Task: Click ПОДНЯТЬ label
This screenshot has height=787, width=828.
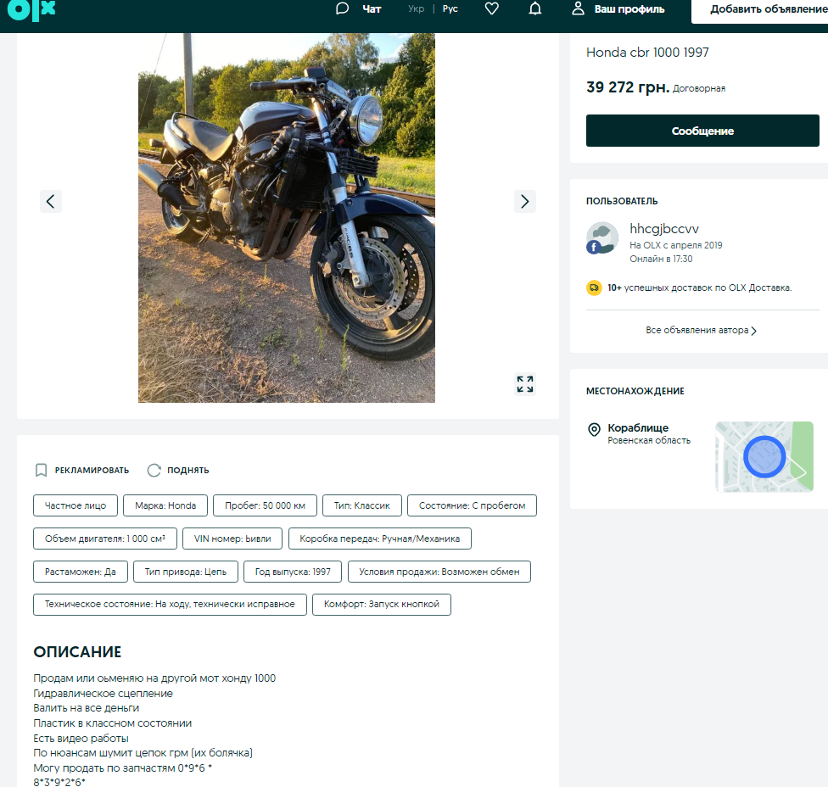Action: tap(188, 471)
